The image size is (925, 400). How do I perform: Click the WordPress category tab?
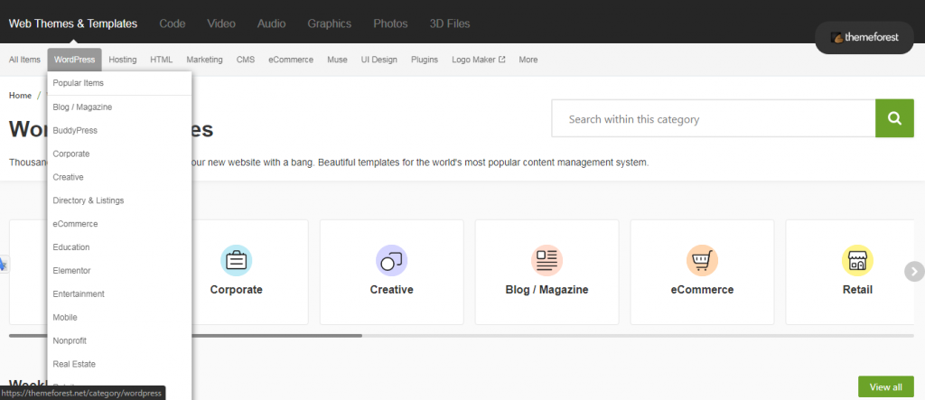tap(74, 60)
